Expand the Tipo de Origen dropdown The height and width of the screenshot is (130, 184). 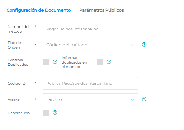90,45
